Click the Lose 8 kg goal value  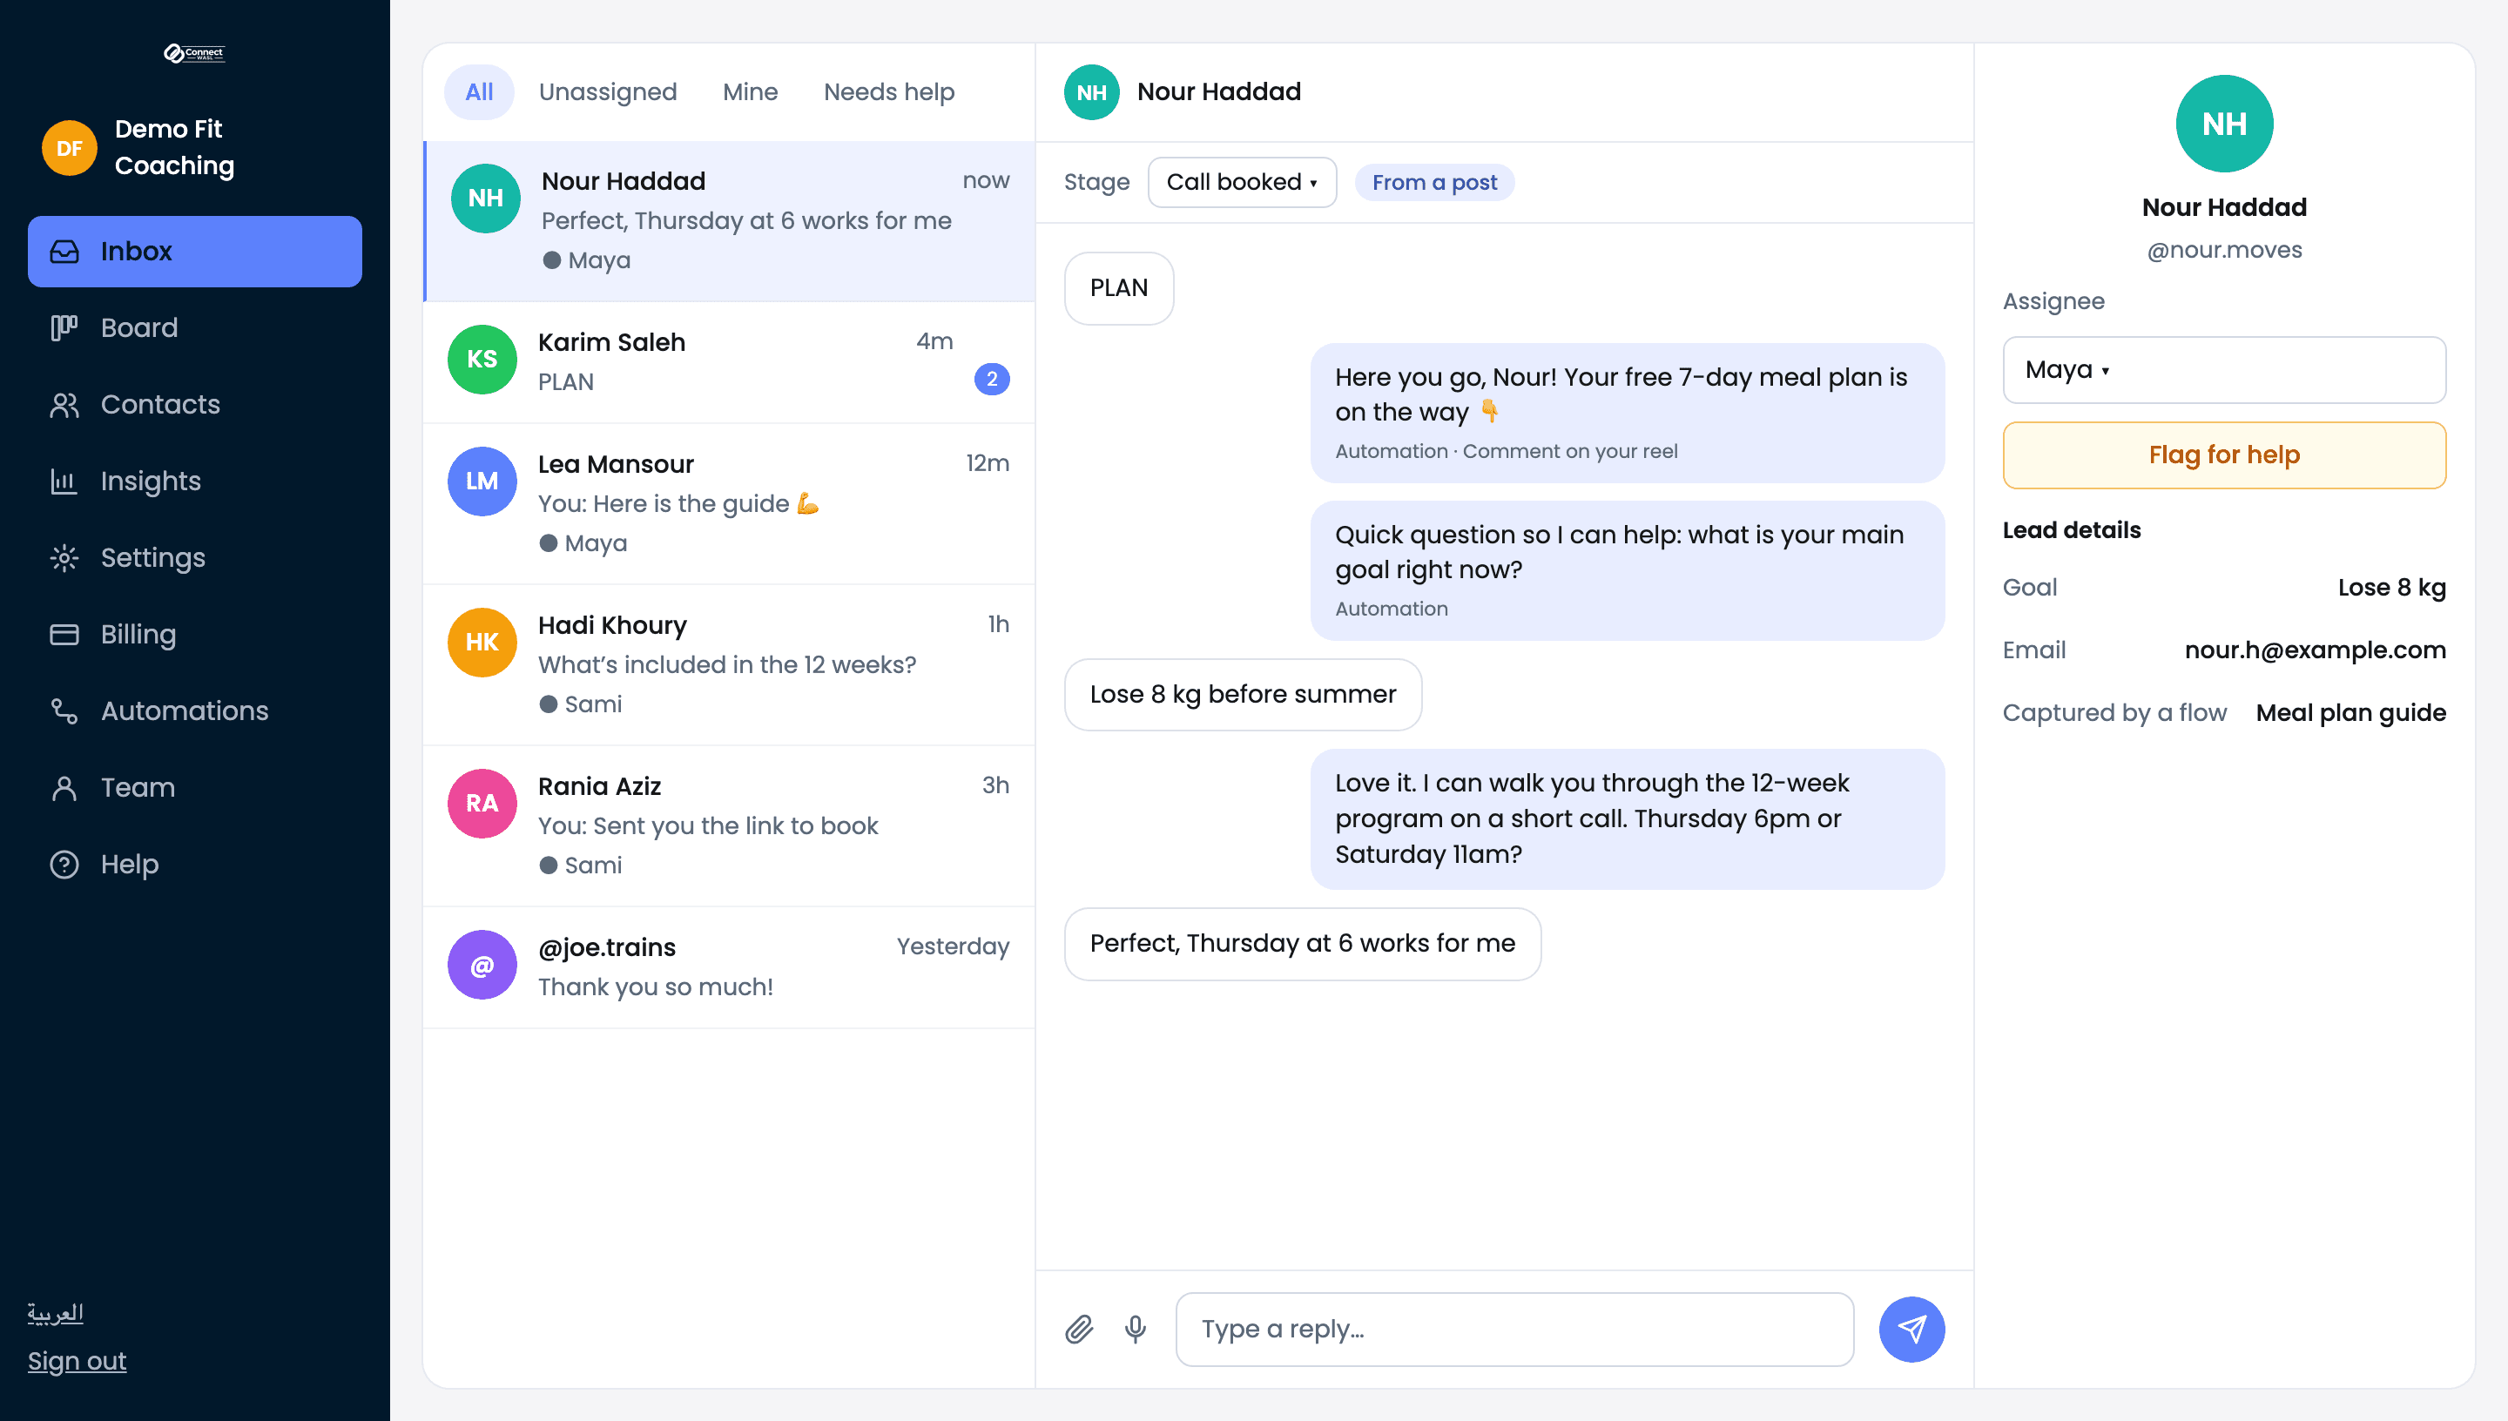2391,588
